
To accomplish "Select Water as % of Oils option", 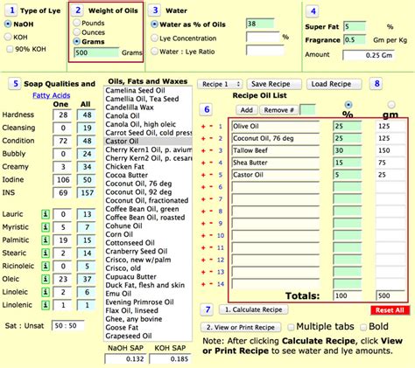I will pyautogui.click(x=154, y=24).
